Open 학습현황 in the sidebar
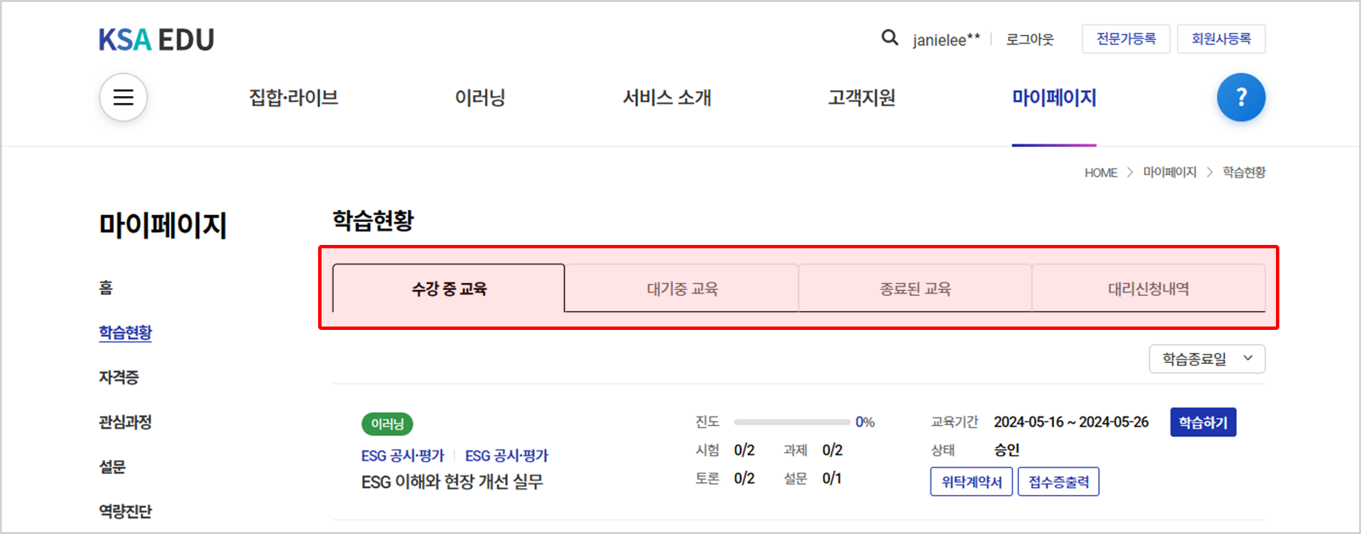1361x534 pixels. click(125, 332)
